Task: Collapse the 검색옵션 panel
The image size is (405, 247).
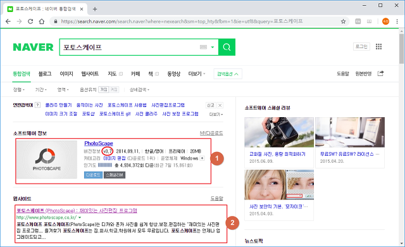Action: [228, 74]
